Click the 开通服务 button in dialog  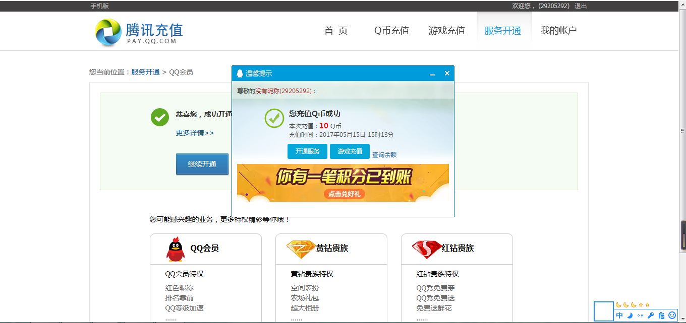308,151
